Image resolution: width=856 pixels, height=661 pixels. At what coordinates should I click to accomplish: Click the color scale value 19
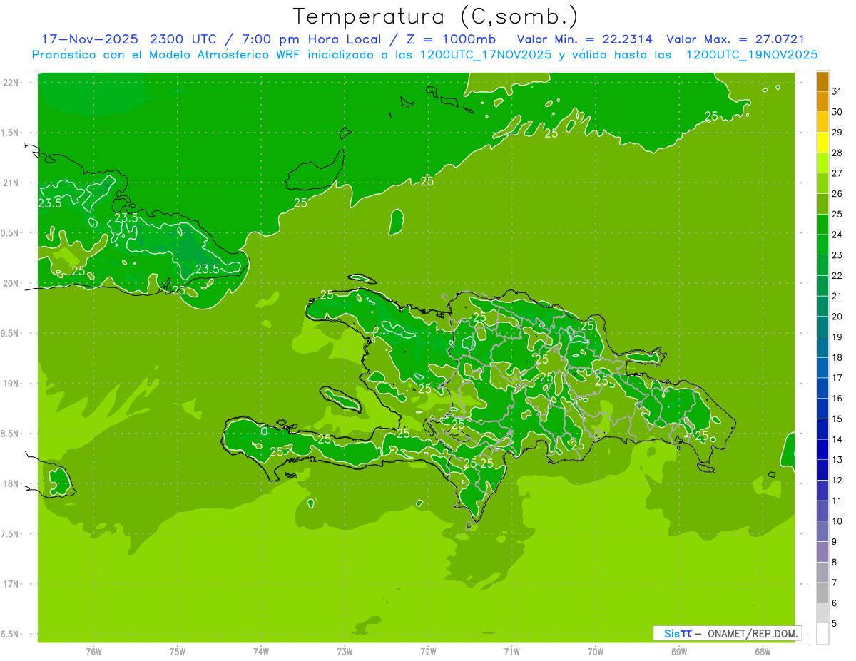(x=837, y=337)
